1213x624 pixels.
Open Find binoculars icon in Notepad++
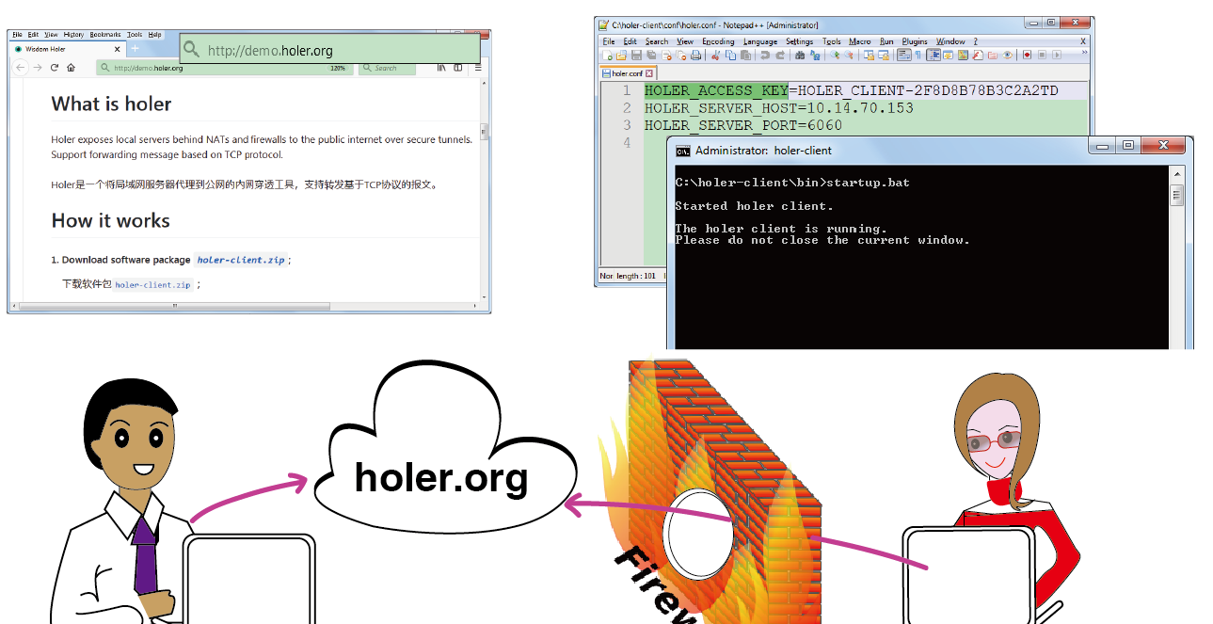tap(799, 55)
